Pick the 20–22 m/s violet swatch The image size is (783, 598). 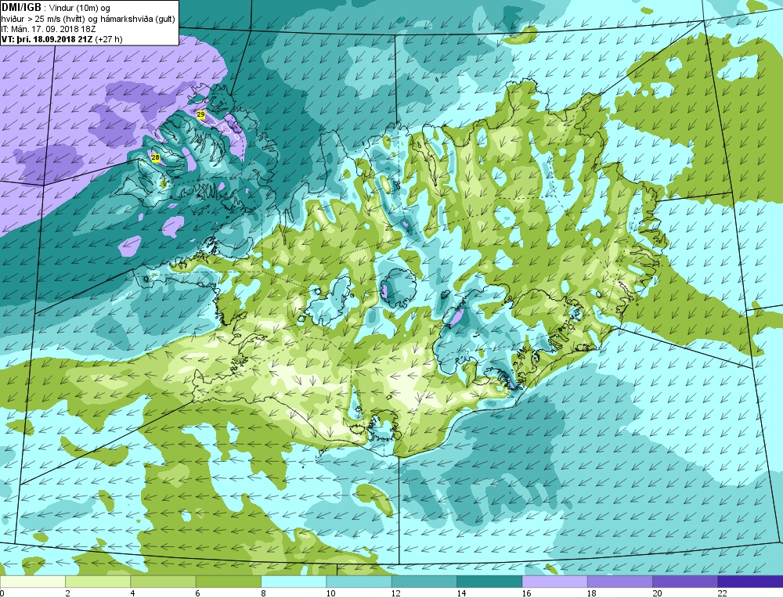[x=685, y=582]
